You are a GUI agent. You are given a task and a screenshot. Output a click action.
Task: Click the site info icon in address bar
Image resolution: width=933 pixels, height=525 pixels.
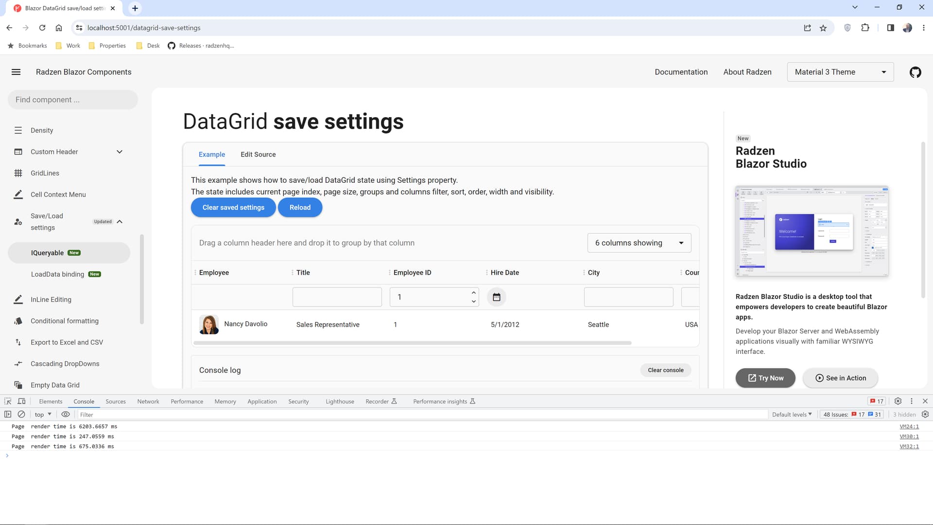click(x=79, y=28)
